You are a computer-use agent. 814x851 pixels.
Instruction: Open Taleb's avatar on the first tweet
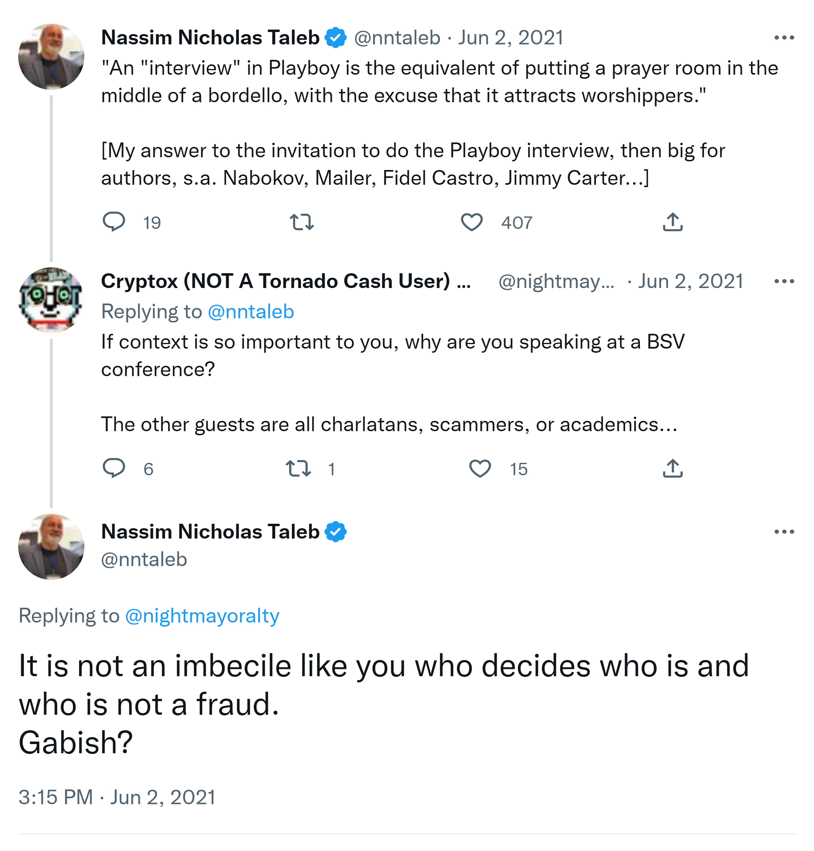51,56
